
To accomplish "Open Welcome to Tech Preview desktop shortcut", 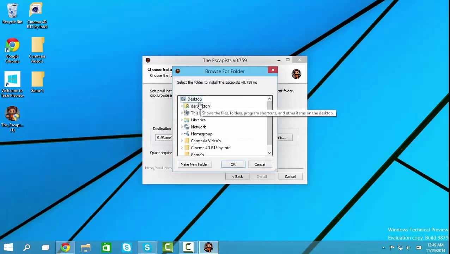I will click(x=12, y=85).
